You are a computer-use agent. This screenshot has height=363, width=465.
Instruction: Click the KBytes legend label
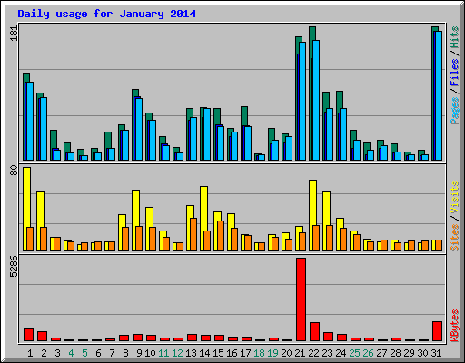click(x=455, y=326)
